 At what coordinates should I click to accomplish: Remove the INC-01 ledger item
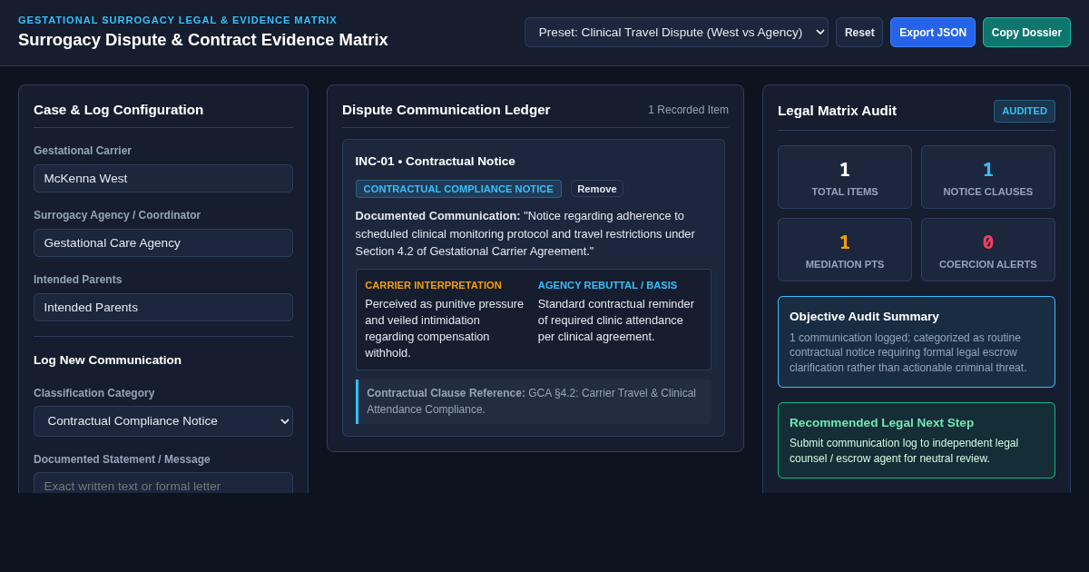click(597, 189)
